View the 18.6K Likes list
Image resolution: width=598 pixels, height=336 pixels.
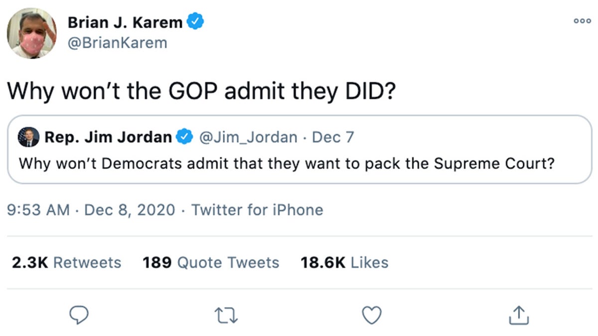point(344,262)
